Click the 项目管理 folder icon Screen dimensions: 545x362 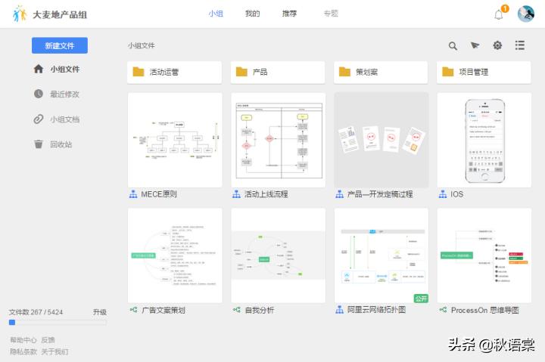(x=447, y=72)
